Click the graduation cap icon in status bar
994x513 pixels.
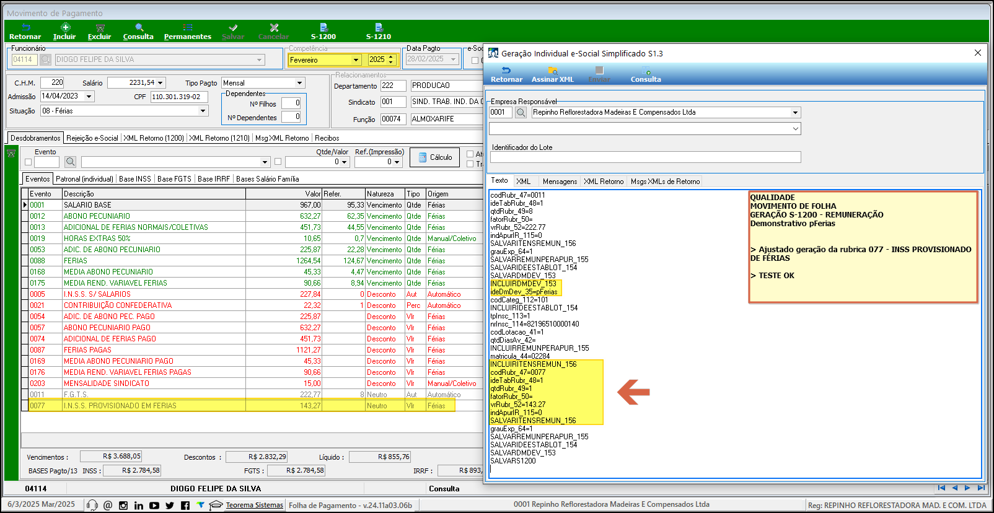(x=215, y=505)
